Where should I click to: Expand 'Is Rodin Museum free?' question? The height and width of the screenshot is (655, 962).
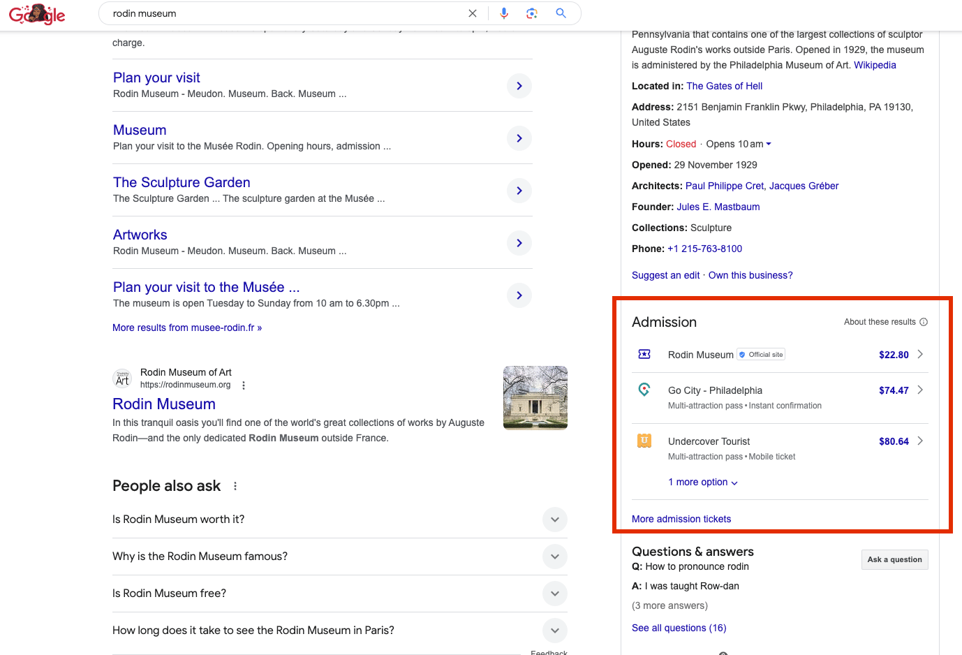click(340, 594)
